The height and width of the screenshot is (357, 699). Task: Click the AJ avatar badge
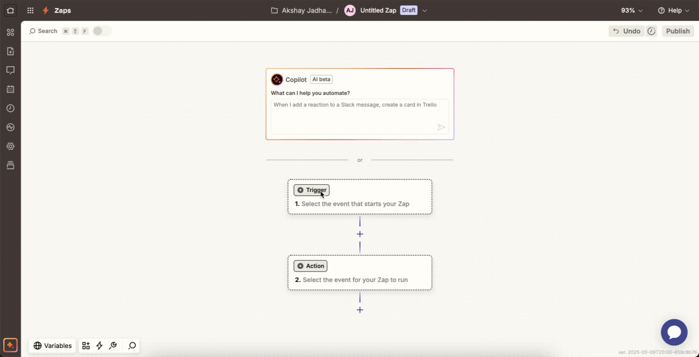pos(350,10)
